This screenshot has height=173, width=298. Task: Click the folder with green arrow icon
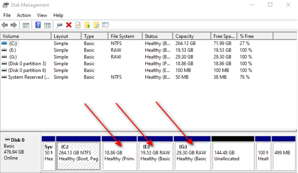(x=87, y=25)
